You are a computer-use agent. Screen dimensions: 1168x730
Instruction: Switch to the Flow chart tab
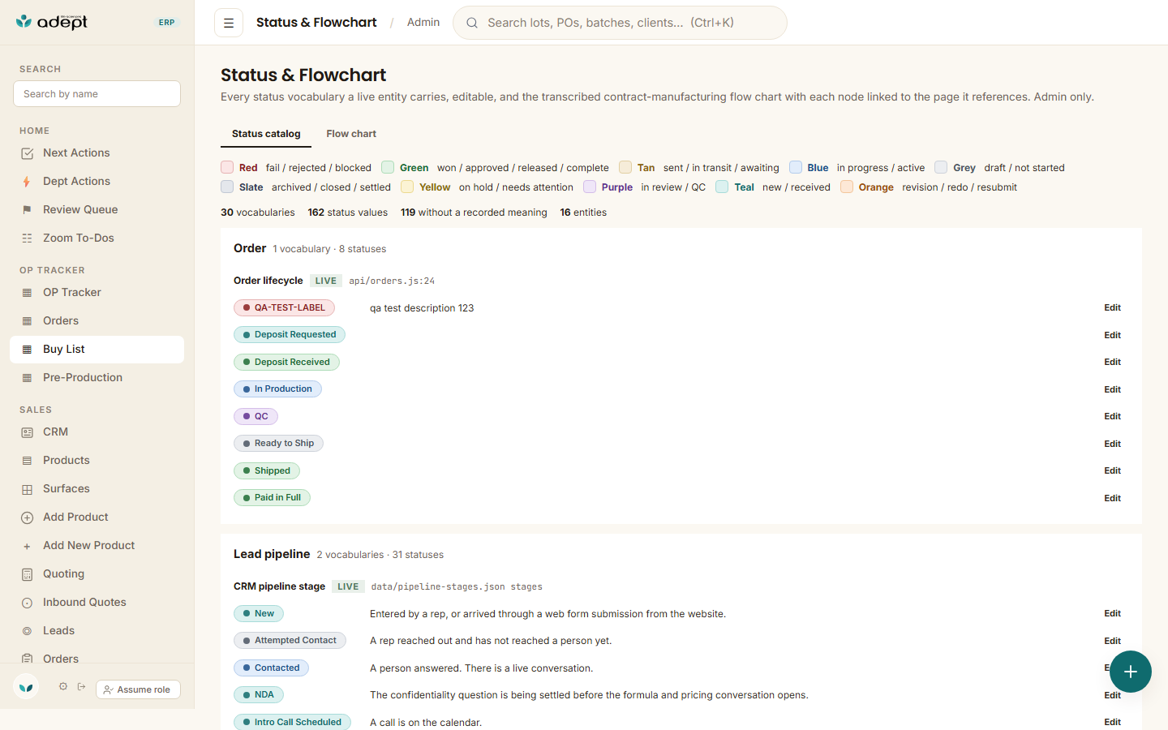351,134
